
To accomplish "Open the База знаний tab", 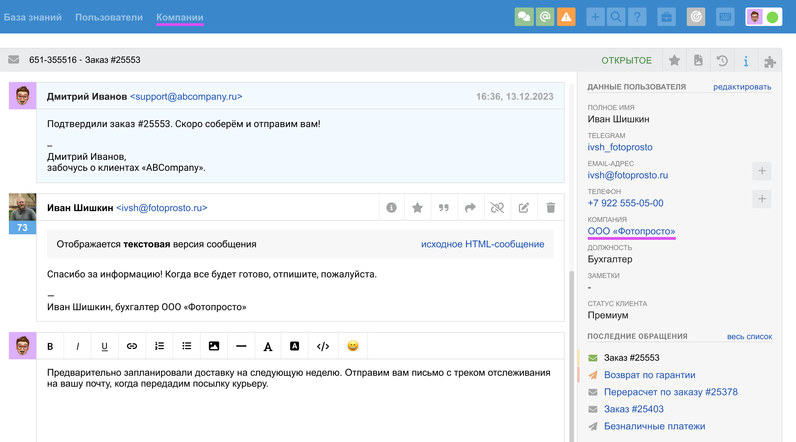I will (33, 17).
